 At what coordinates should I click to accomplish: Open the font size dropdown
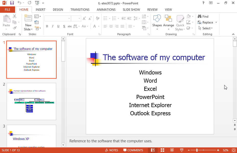pos(79,18)
